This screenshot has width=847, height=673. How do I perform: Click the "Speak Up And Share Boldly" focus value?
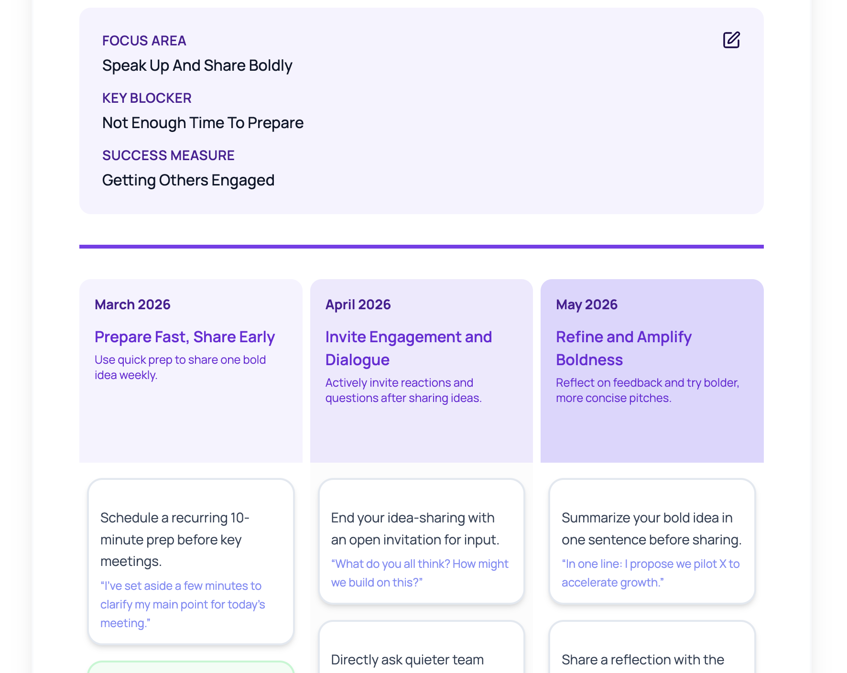tap(197, 65)
